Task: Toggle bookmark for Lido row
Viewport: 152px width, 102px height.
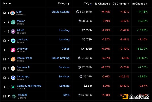Action: point(4,13)
